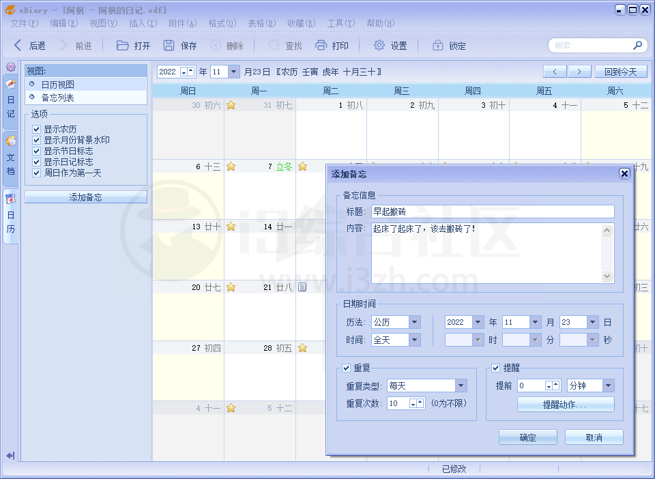The width and height of the screenshot is (655, 479).
Task: Open the month dropdown in calendar header
Action: pyautogui.click(x=233, y=72)
